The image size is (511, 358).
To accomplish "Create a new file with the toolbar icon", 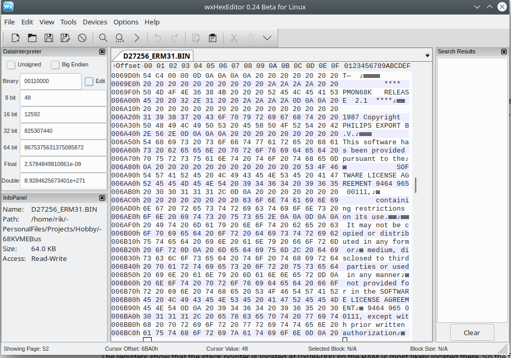I will click(x=15, y=38).
